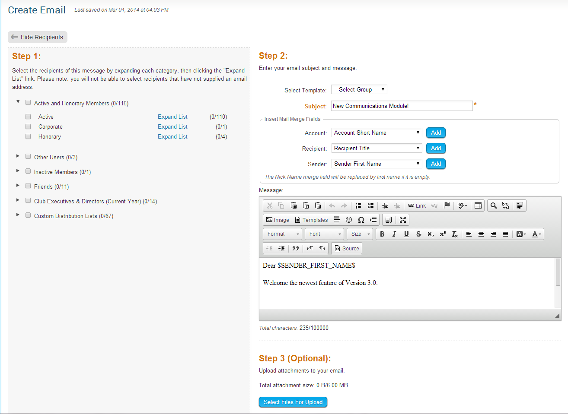Image resolution: width=568 pixels, height=414 pixels.
Task: Check the Honorary recipients checkbox
Action: coord(28,136)
